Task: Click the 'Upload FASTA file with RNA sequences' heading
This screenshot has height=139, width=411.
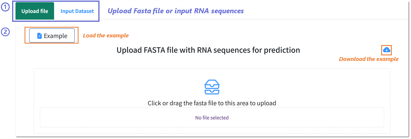Action: click(x=208, y=50)
